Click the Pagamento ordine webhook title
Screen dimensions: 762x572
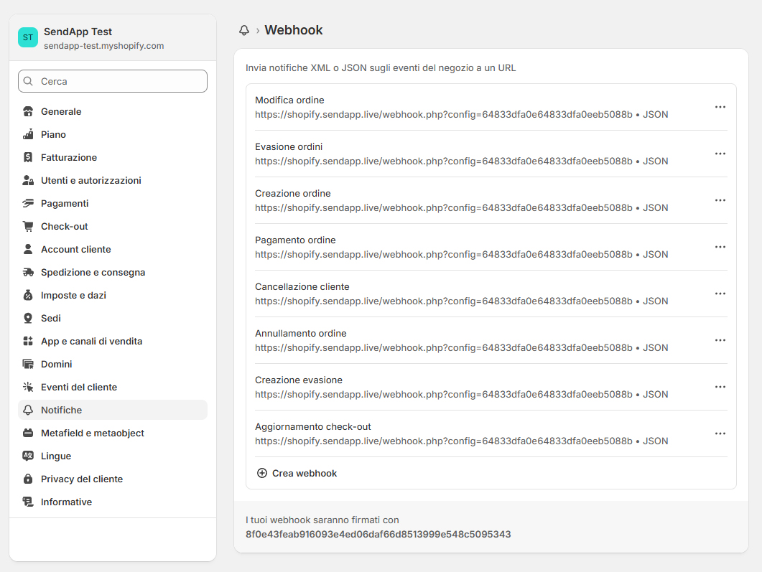click(295, 240)
